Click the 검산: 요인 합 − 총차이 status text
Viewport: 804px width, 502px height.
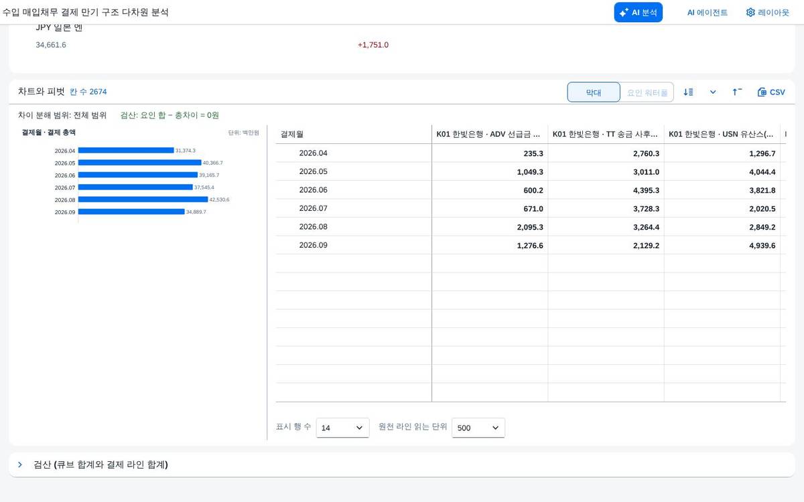(x=170, y=115)
